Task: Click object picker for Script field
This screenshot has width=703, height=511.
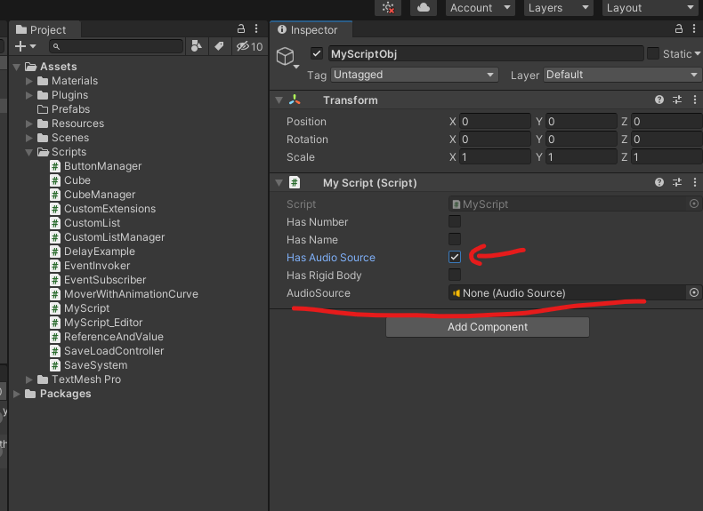Action: (693, 204)
